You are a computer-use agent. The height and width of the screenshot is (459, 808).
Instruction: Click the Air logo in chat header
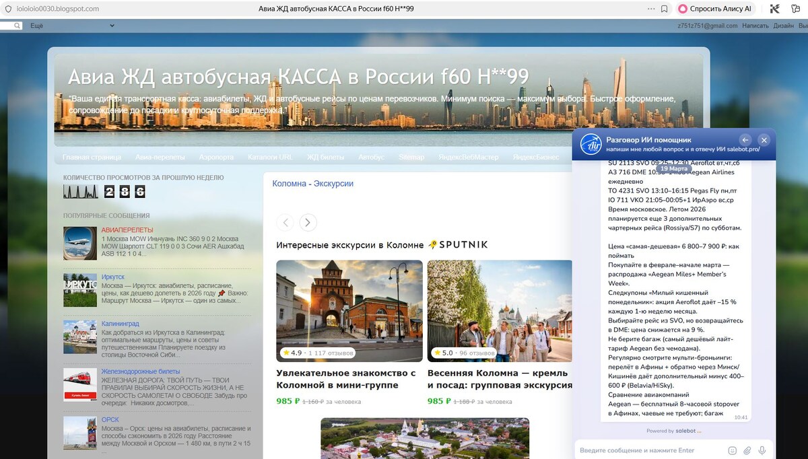pyautogui.click(x=591, y=144)
